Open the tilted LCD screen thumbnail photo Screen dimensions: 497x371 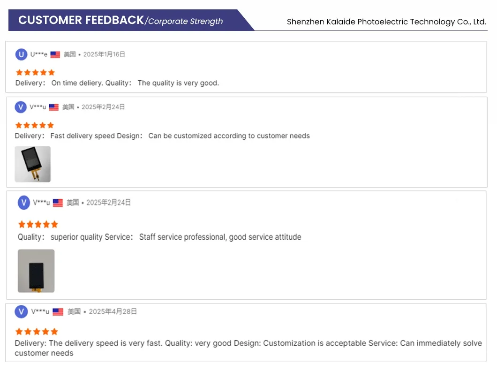33,164
